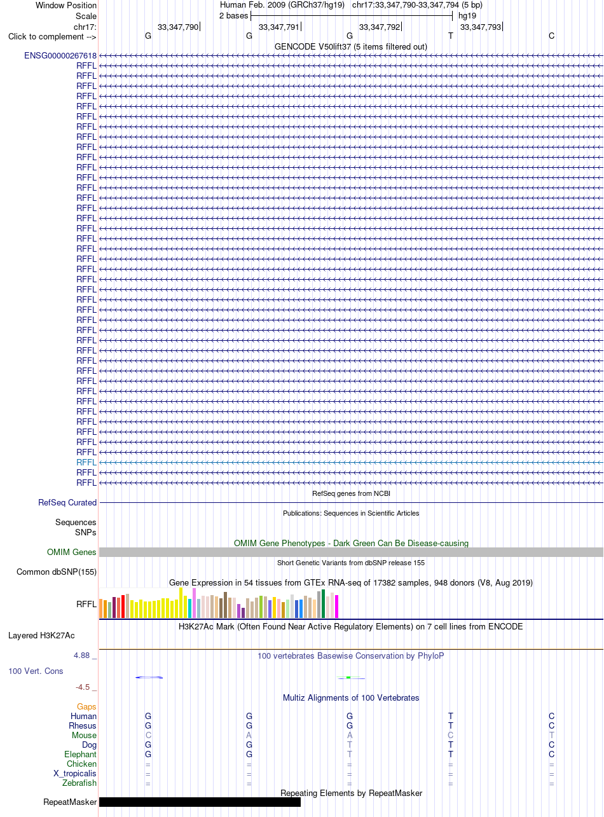Screen dimensions: 604x817
Task: Open 'Publications: Sequences in Scientific Articles' title
Action: click(x=351, y=513)
